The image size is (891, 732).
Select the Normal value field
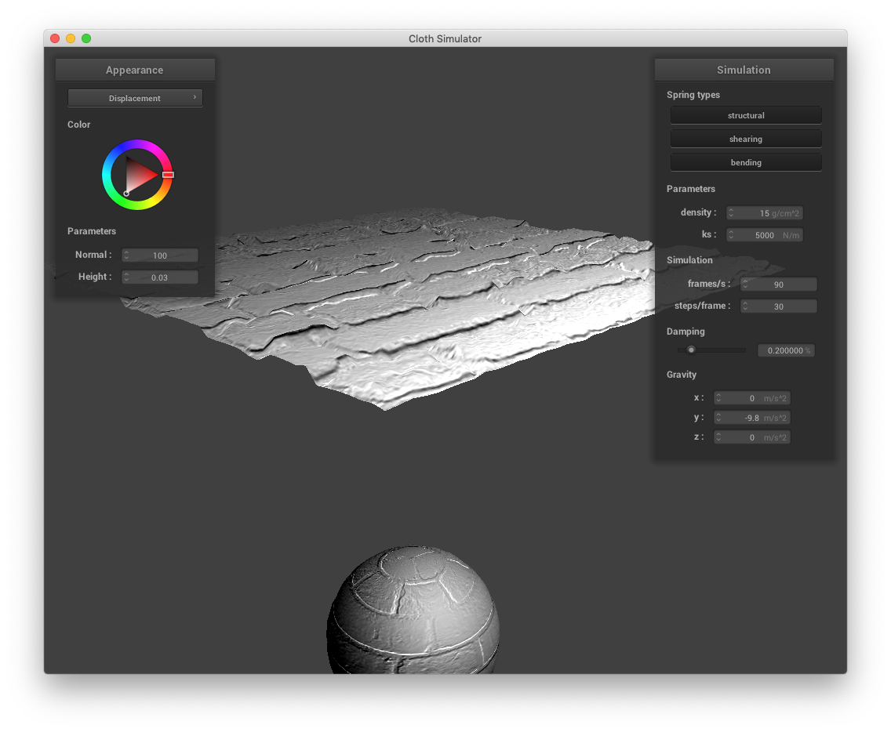(160, 255)
